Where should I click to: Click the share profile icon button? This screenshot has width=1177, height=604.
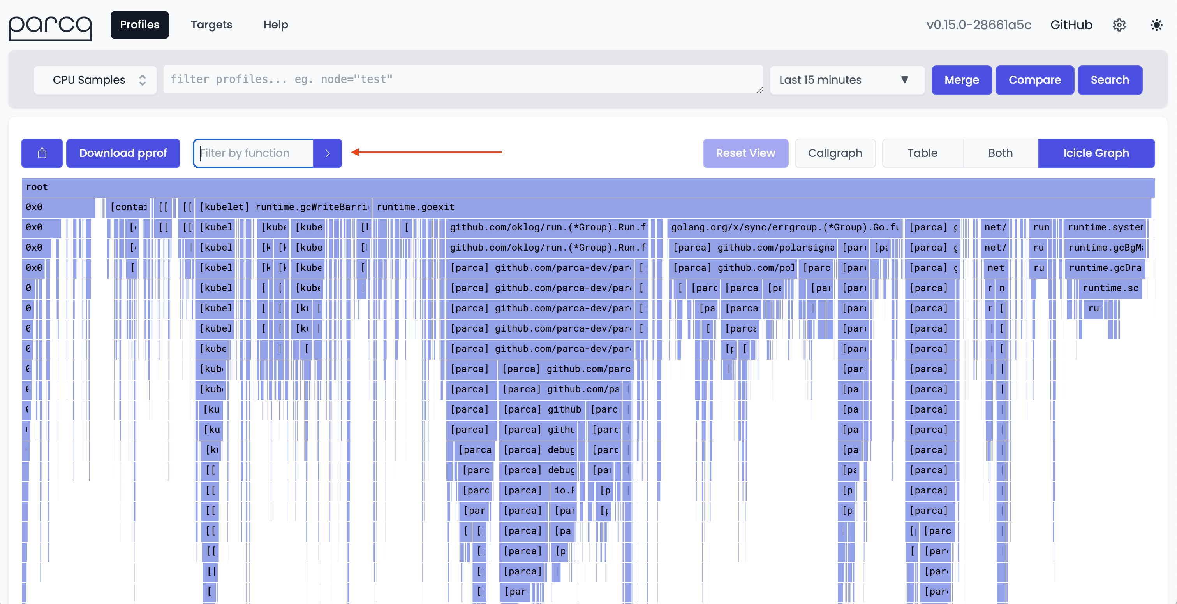tap(42, 153)
